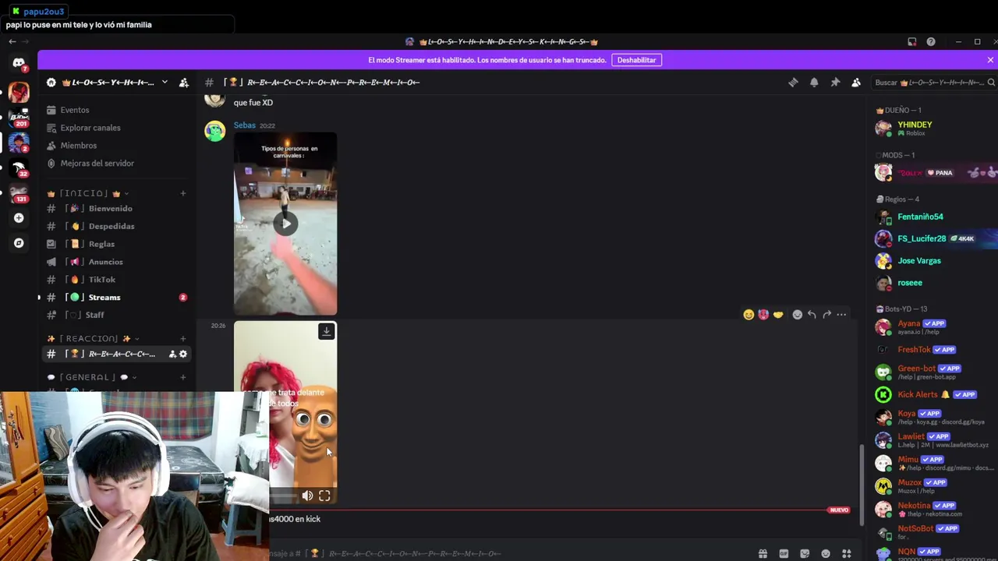Collapse GENERAL category
Viewport: 998px width, 561px height.
(92, 378)
